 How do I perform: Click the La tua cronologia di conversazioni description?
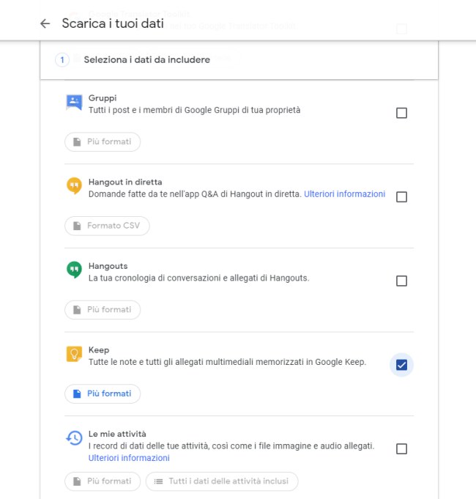click(x=198, y=278)
